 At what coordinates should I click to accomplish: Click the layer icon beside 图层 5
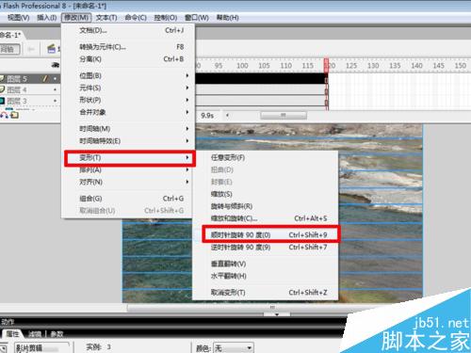[x=3, y=78]
